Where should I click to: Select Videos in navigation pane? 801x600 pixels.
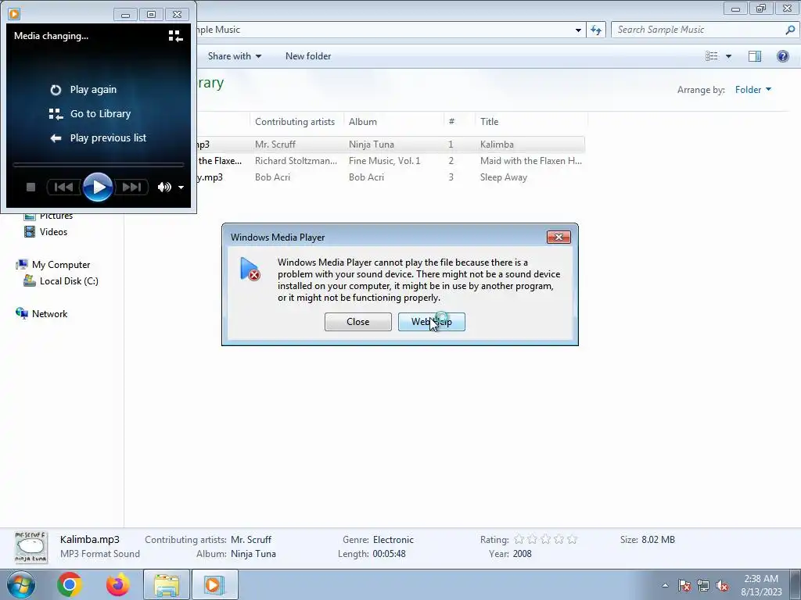point(54,231)
